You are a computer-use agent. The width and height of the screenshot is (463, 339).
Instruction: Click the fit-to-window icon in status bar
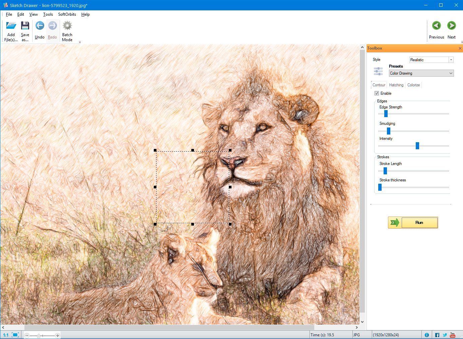[x=15, y=335]
